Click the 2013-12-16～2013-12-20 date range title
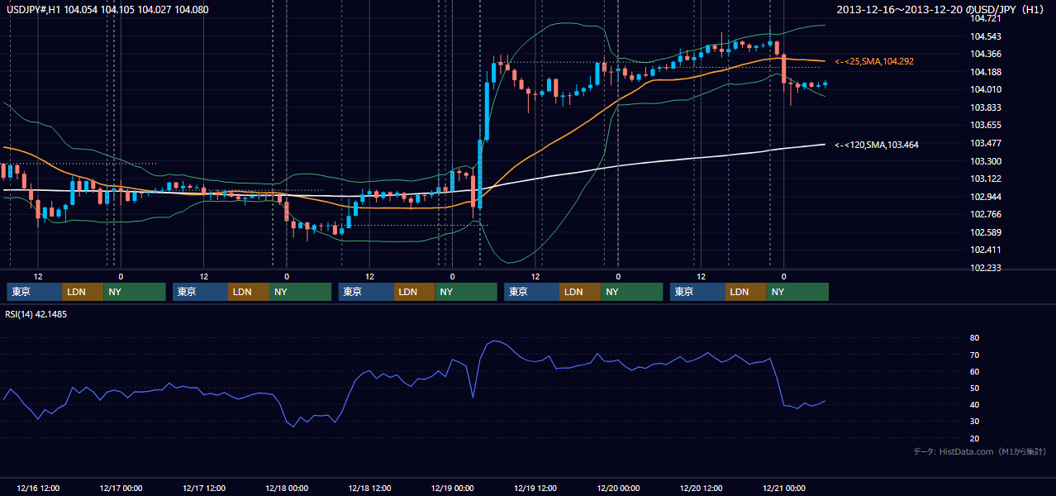Image resolution: width=1056 pixels, height=496 pixels. (942, 10)
